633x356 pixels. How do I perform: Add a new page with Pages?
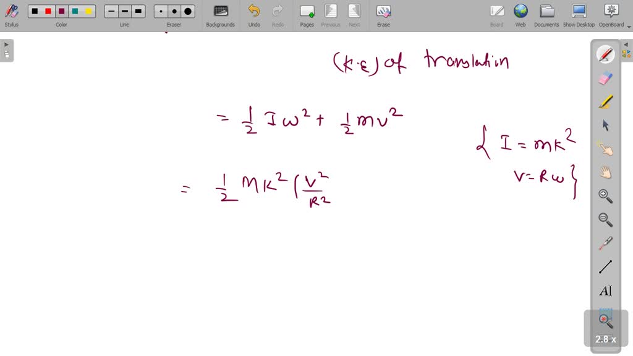[x=307, y=15]
